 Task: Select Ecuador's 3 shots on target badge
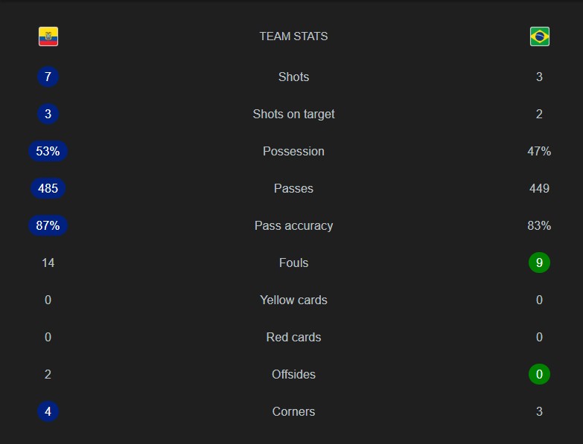click(x=48, y=114)
